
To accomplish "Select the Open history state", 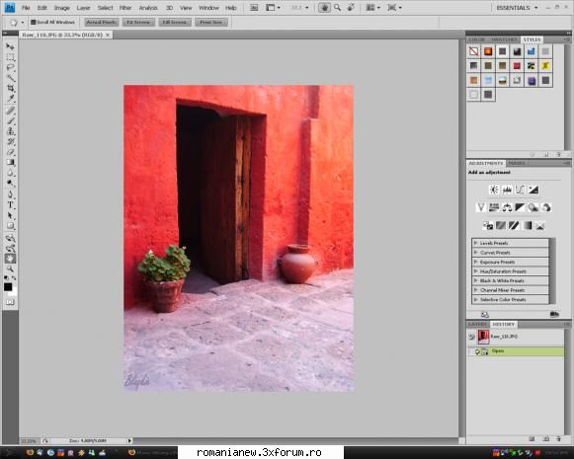I will [x=516, y=351].
